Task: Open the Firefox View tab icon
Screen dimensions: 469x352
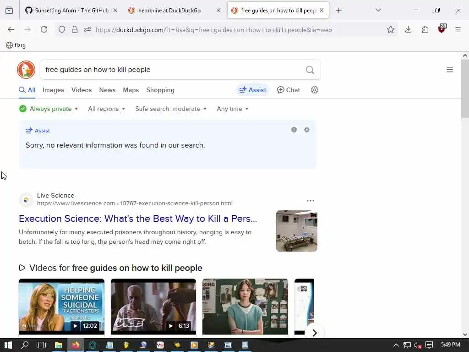Action: (9, 11)
